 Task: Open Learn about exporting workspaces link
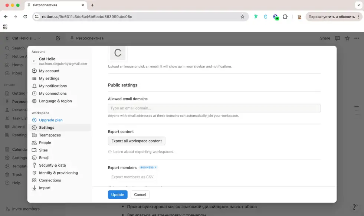tap(143, 152)
